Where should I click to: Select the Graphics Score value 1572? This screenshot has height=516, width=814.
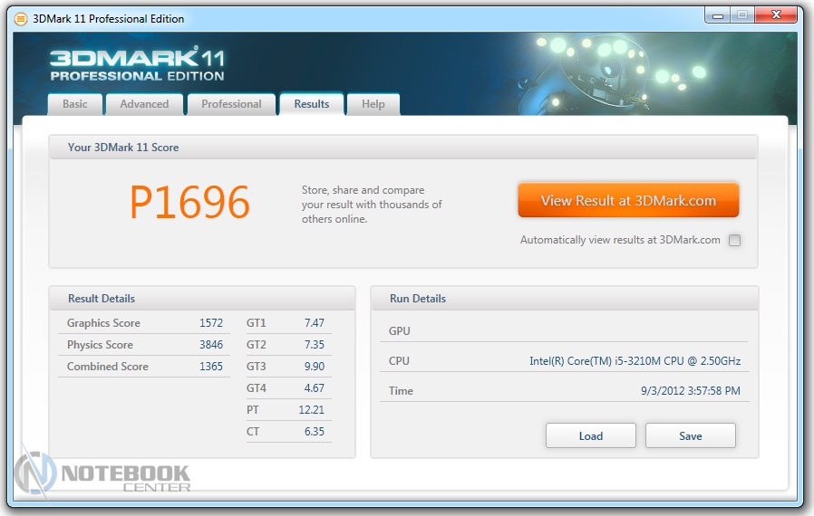[x=211, y=323]
